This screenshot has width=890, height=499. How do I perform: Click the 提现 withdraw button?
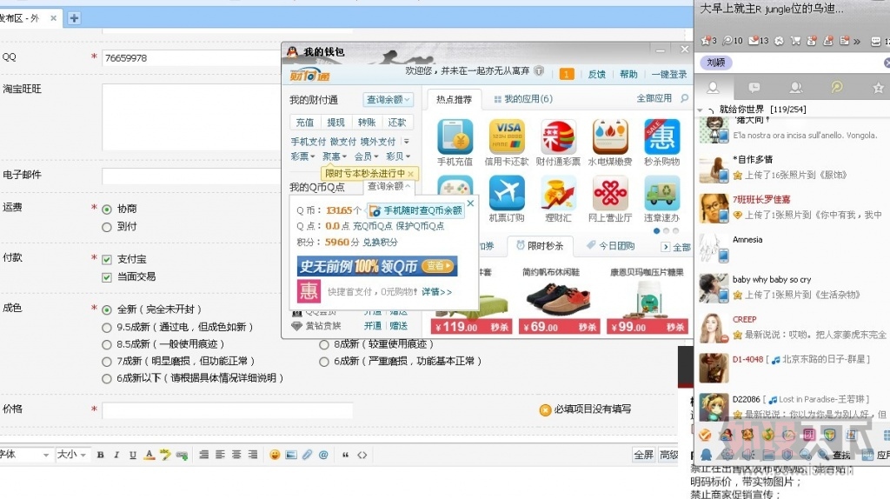(335, 122)
